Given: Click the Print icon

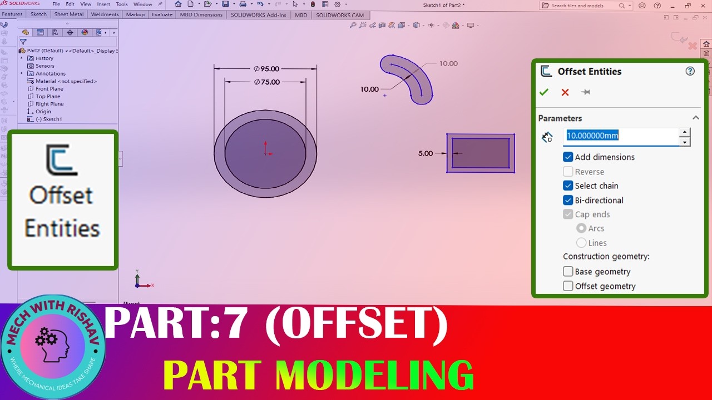Looking at the screenshot, I should click(243, 4).
